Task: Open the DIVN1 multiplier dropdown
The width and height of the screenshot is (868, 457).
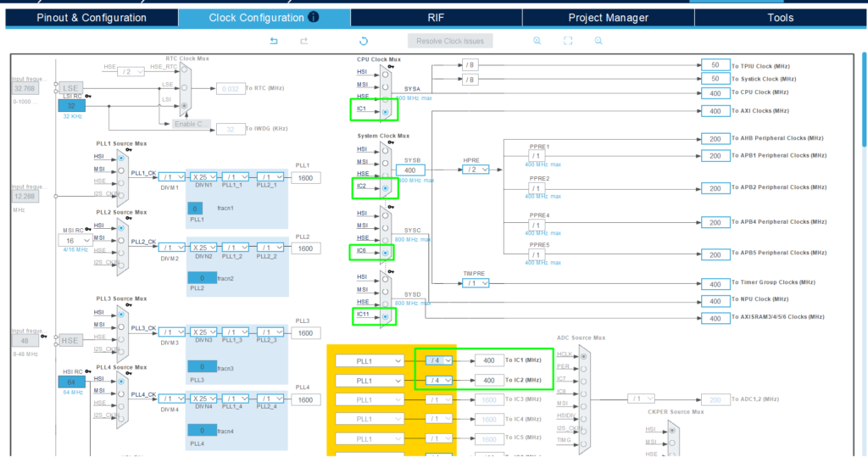Action: point(203,177)
